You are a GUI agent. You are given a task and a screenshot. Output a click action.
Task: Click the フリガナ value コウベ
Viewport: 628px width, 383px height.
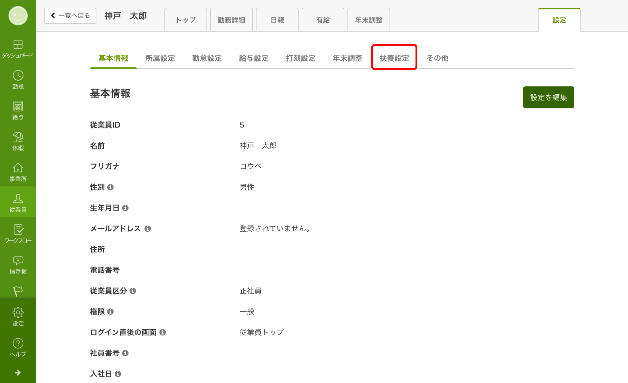251,166
